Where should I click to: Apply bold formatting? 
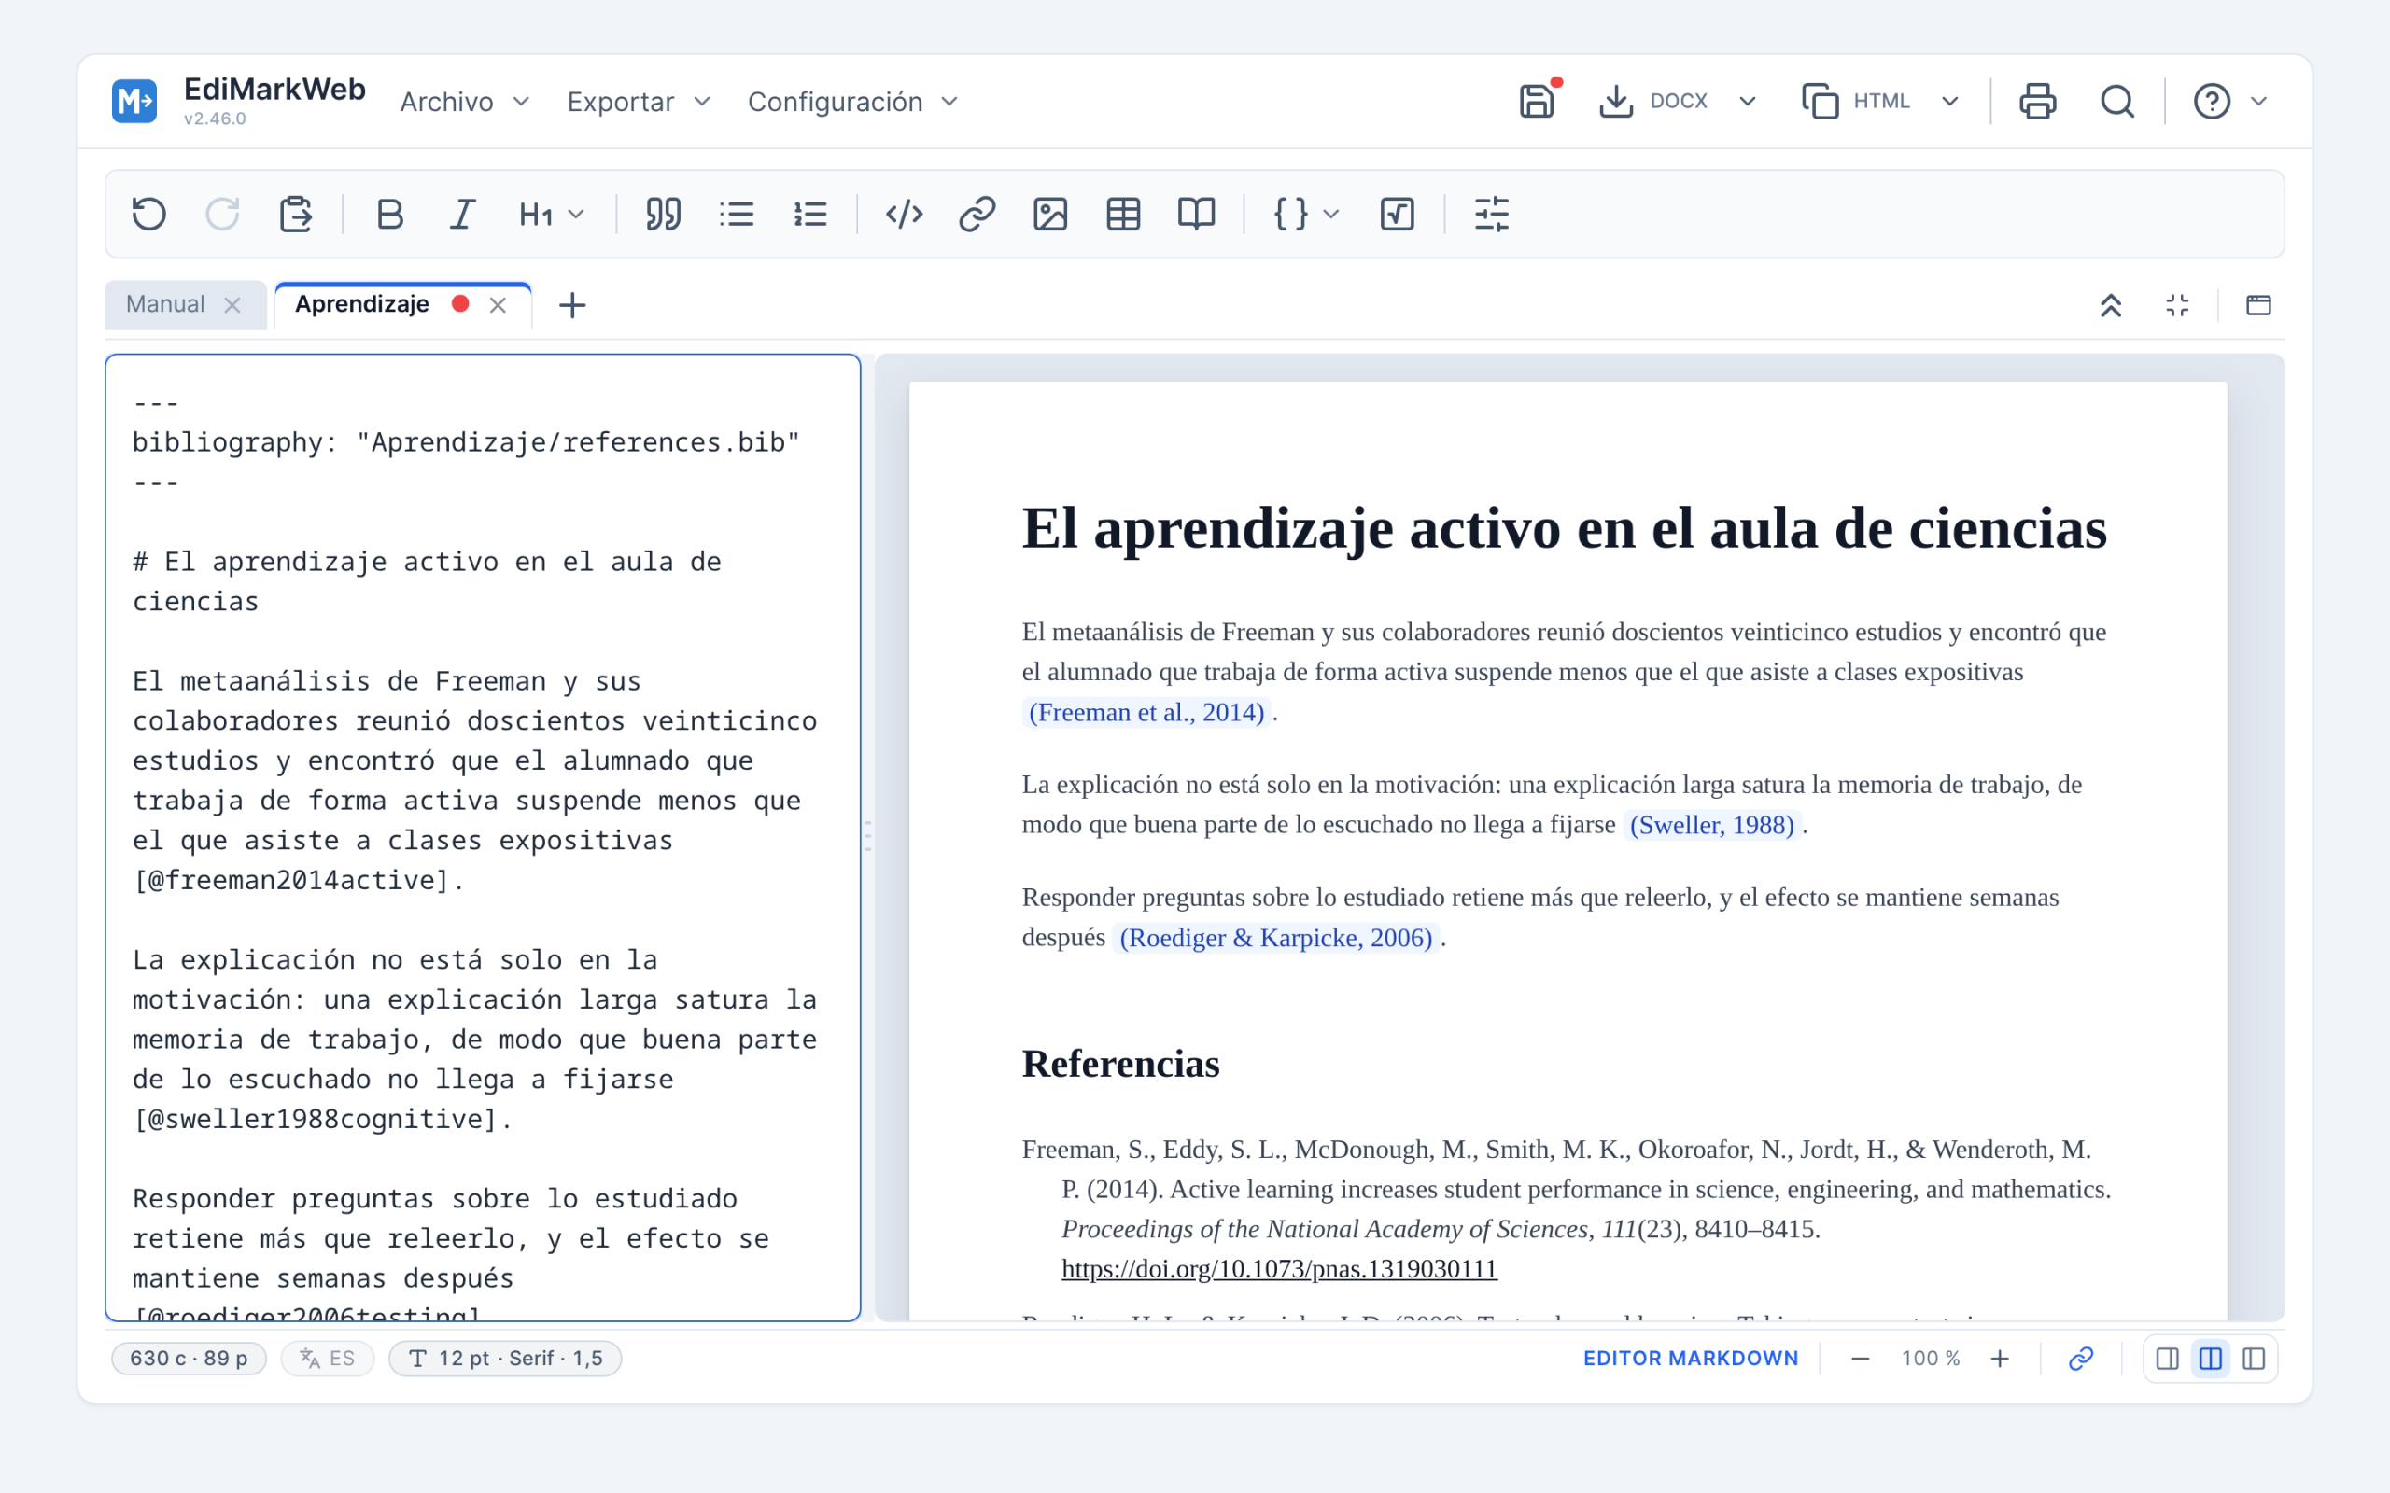click(x=390, y=215)
